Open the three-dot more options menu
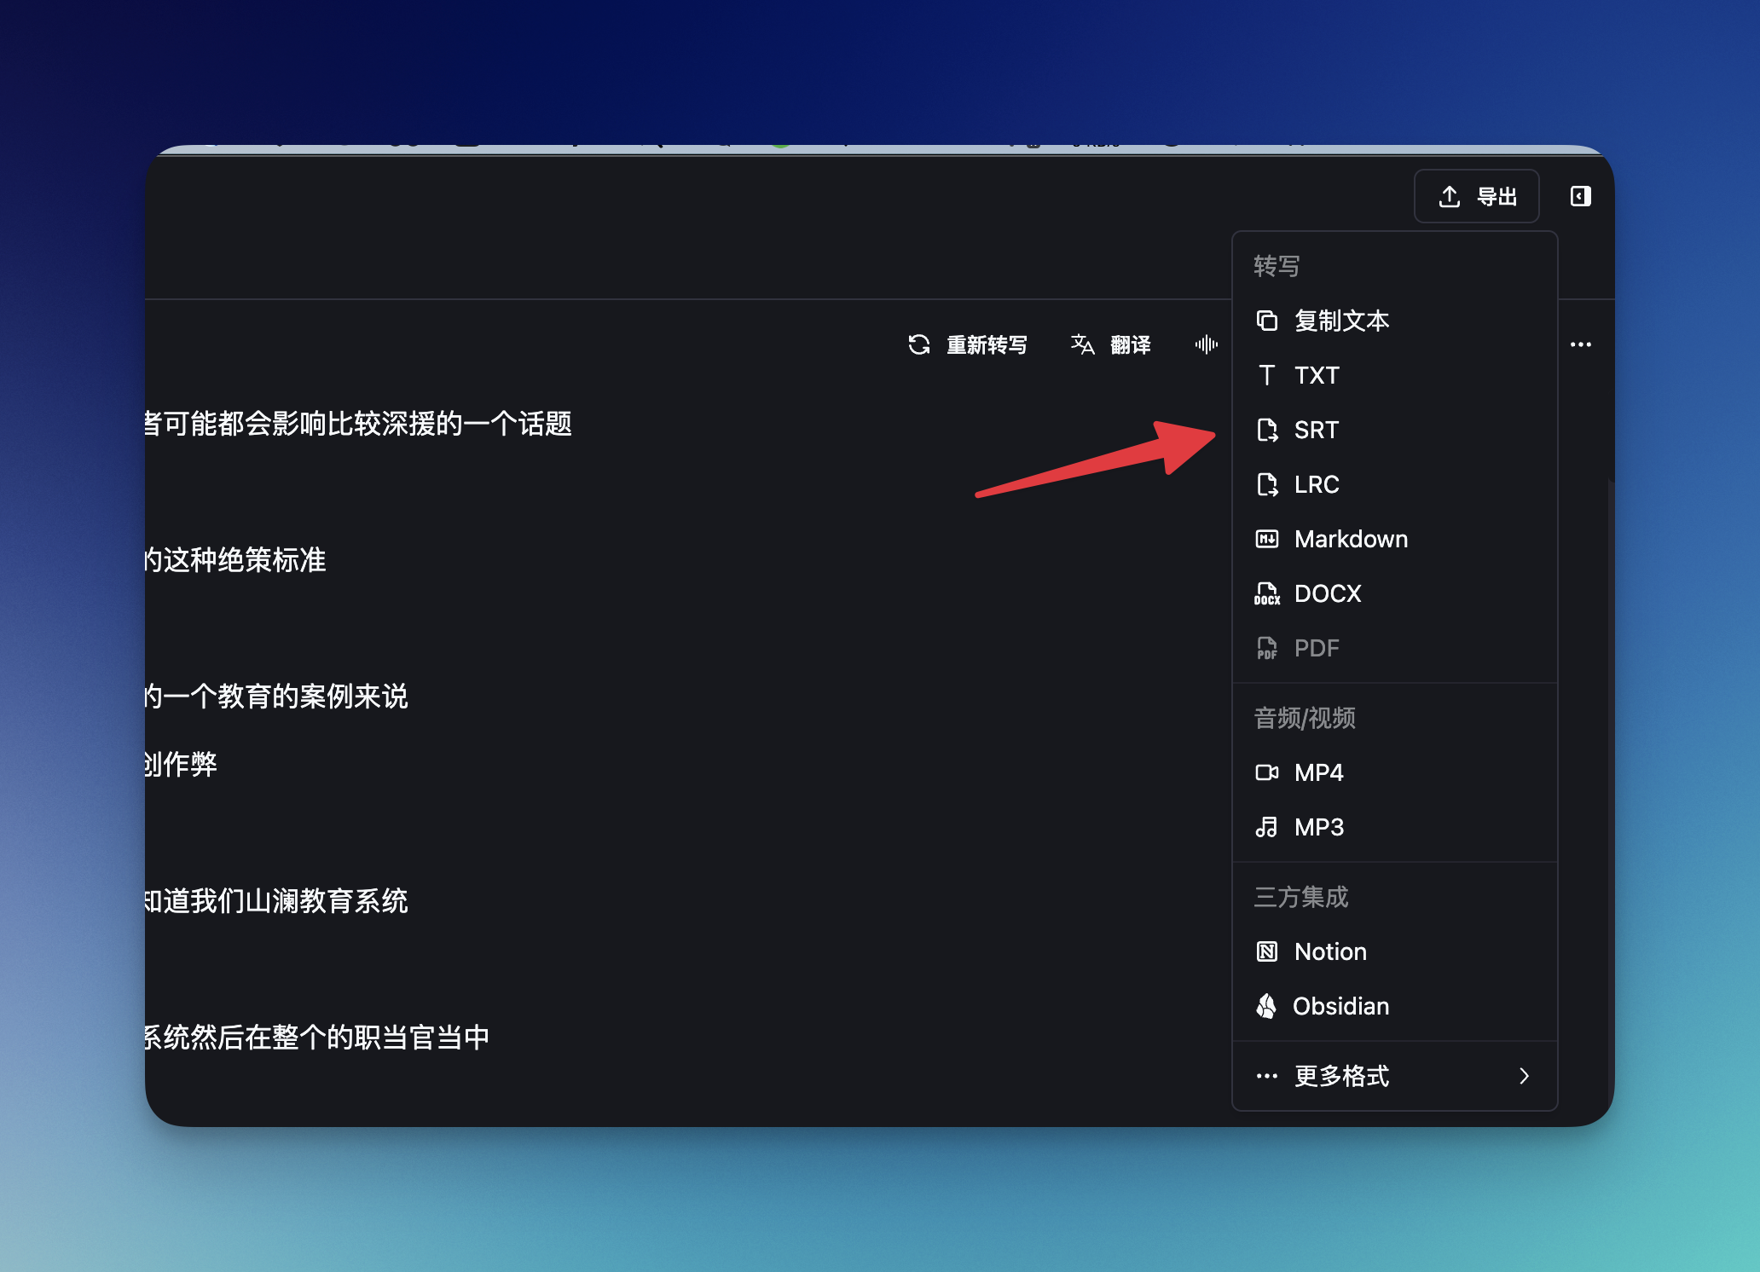Screen dimensions: 1760x1272 click(1581, 344)
